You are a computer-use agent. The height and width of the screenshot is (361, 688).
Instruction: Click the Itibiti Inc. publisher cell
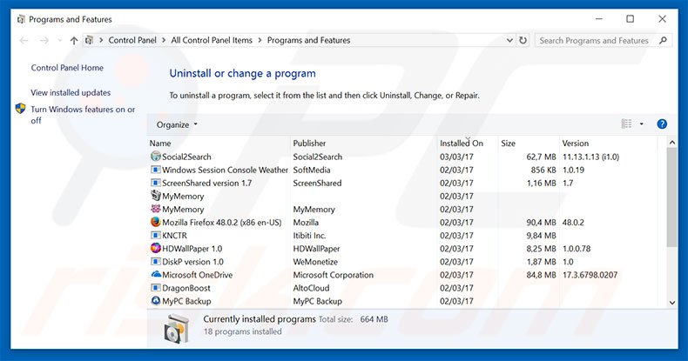(x=309, y=236)
